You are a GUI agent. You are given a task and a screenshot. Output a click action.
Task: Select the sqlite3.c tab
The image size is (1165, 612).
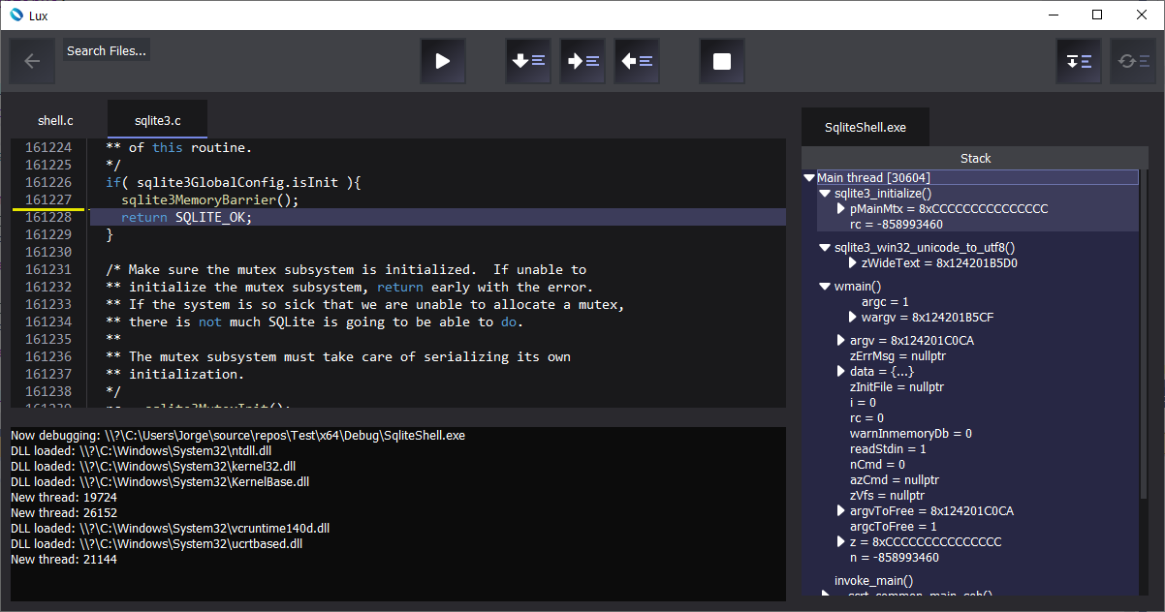pyautogui.click(x=157, y=121)
